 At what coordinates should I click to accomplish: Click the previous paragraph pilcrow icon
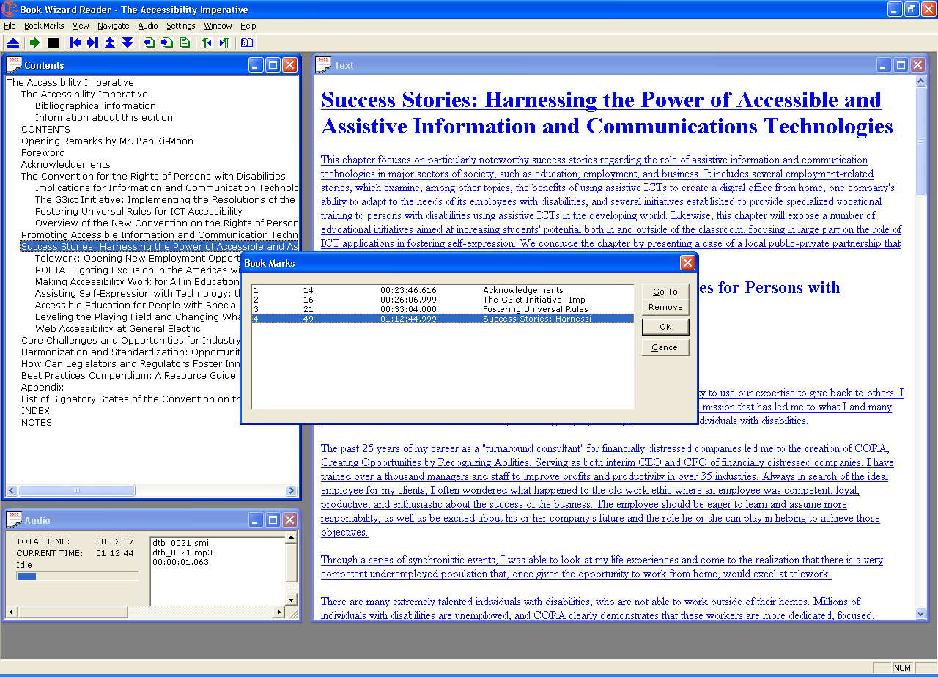(207, 43)
